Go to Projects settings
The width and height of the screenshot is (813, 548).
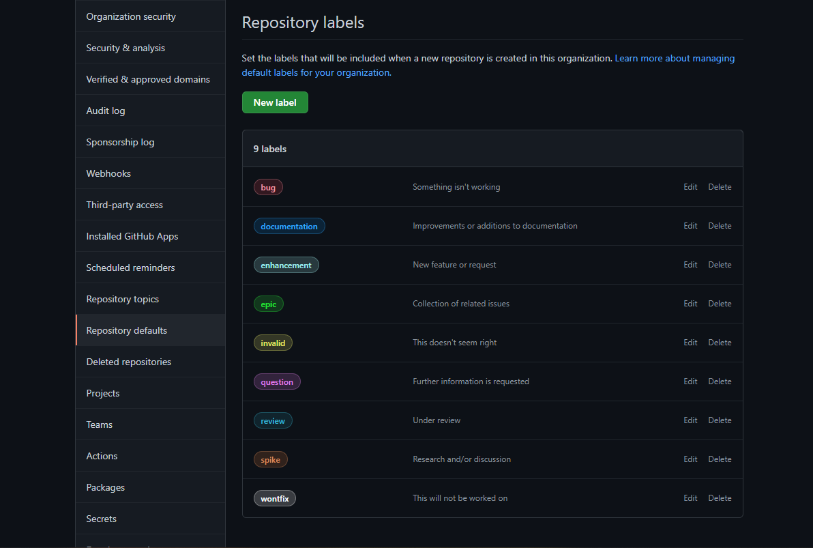click(150, 393)
